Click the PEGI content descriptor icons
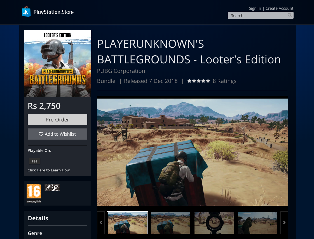 pos(52,188)
